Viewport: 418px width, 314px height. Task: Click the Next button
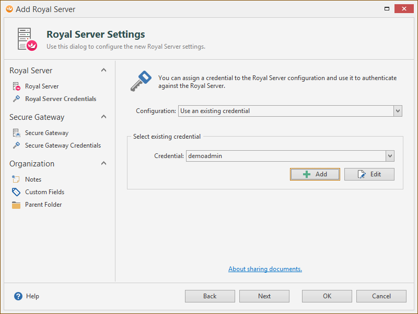tap(264, 296)
